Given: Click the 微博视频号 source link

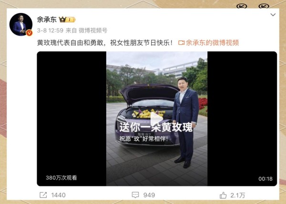Looking at the screenshot, I should [x=93, y=30].
